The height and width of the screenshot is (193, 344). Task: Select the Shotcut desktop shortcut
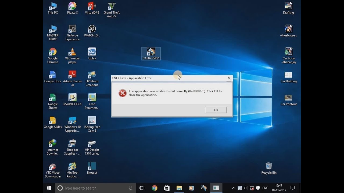92,168
